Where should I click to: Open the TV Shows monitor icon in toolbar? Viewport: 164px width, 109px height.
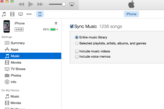tap(21, 14)
